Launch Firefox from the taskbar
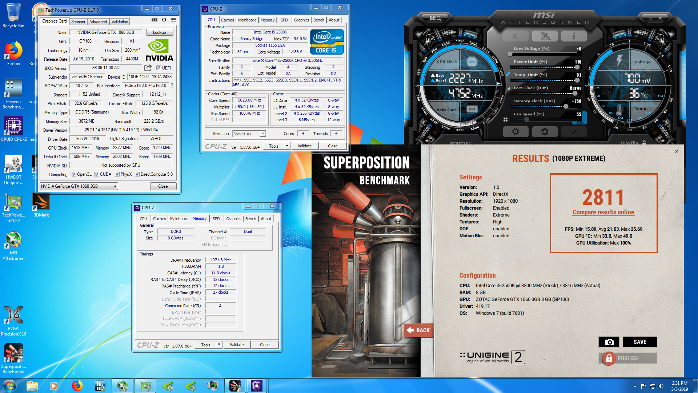Screen dimensions: 698x393 click(77, 385)
